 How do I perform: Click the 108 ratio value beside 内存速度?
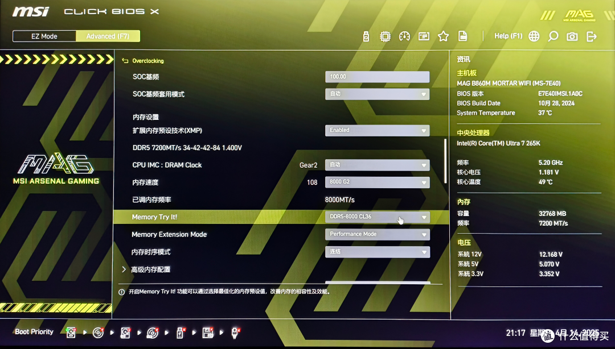coord(312,182)
